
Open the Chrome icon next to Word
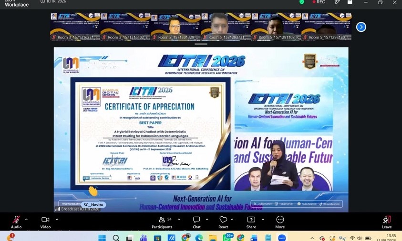(x=240, y=238)
